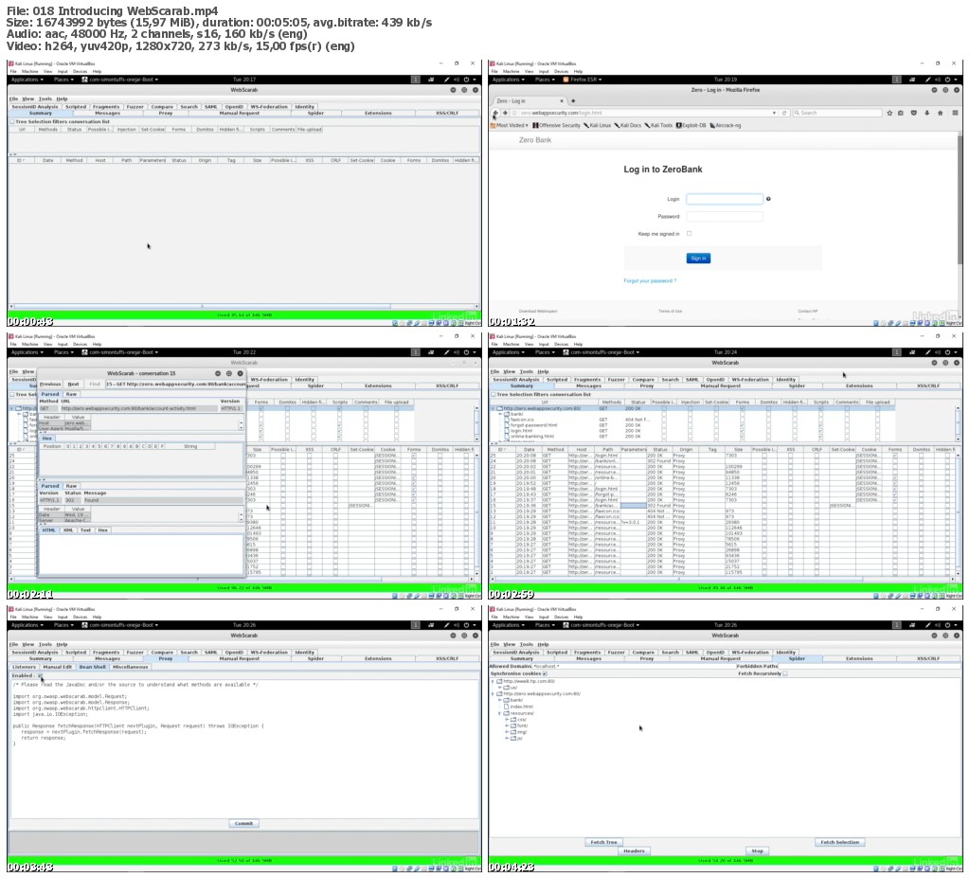In the 00:01:32 frame, open the URL bar's history dropdown arrow
The image size is (970, 878).
click(774, 113)
